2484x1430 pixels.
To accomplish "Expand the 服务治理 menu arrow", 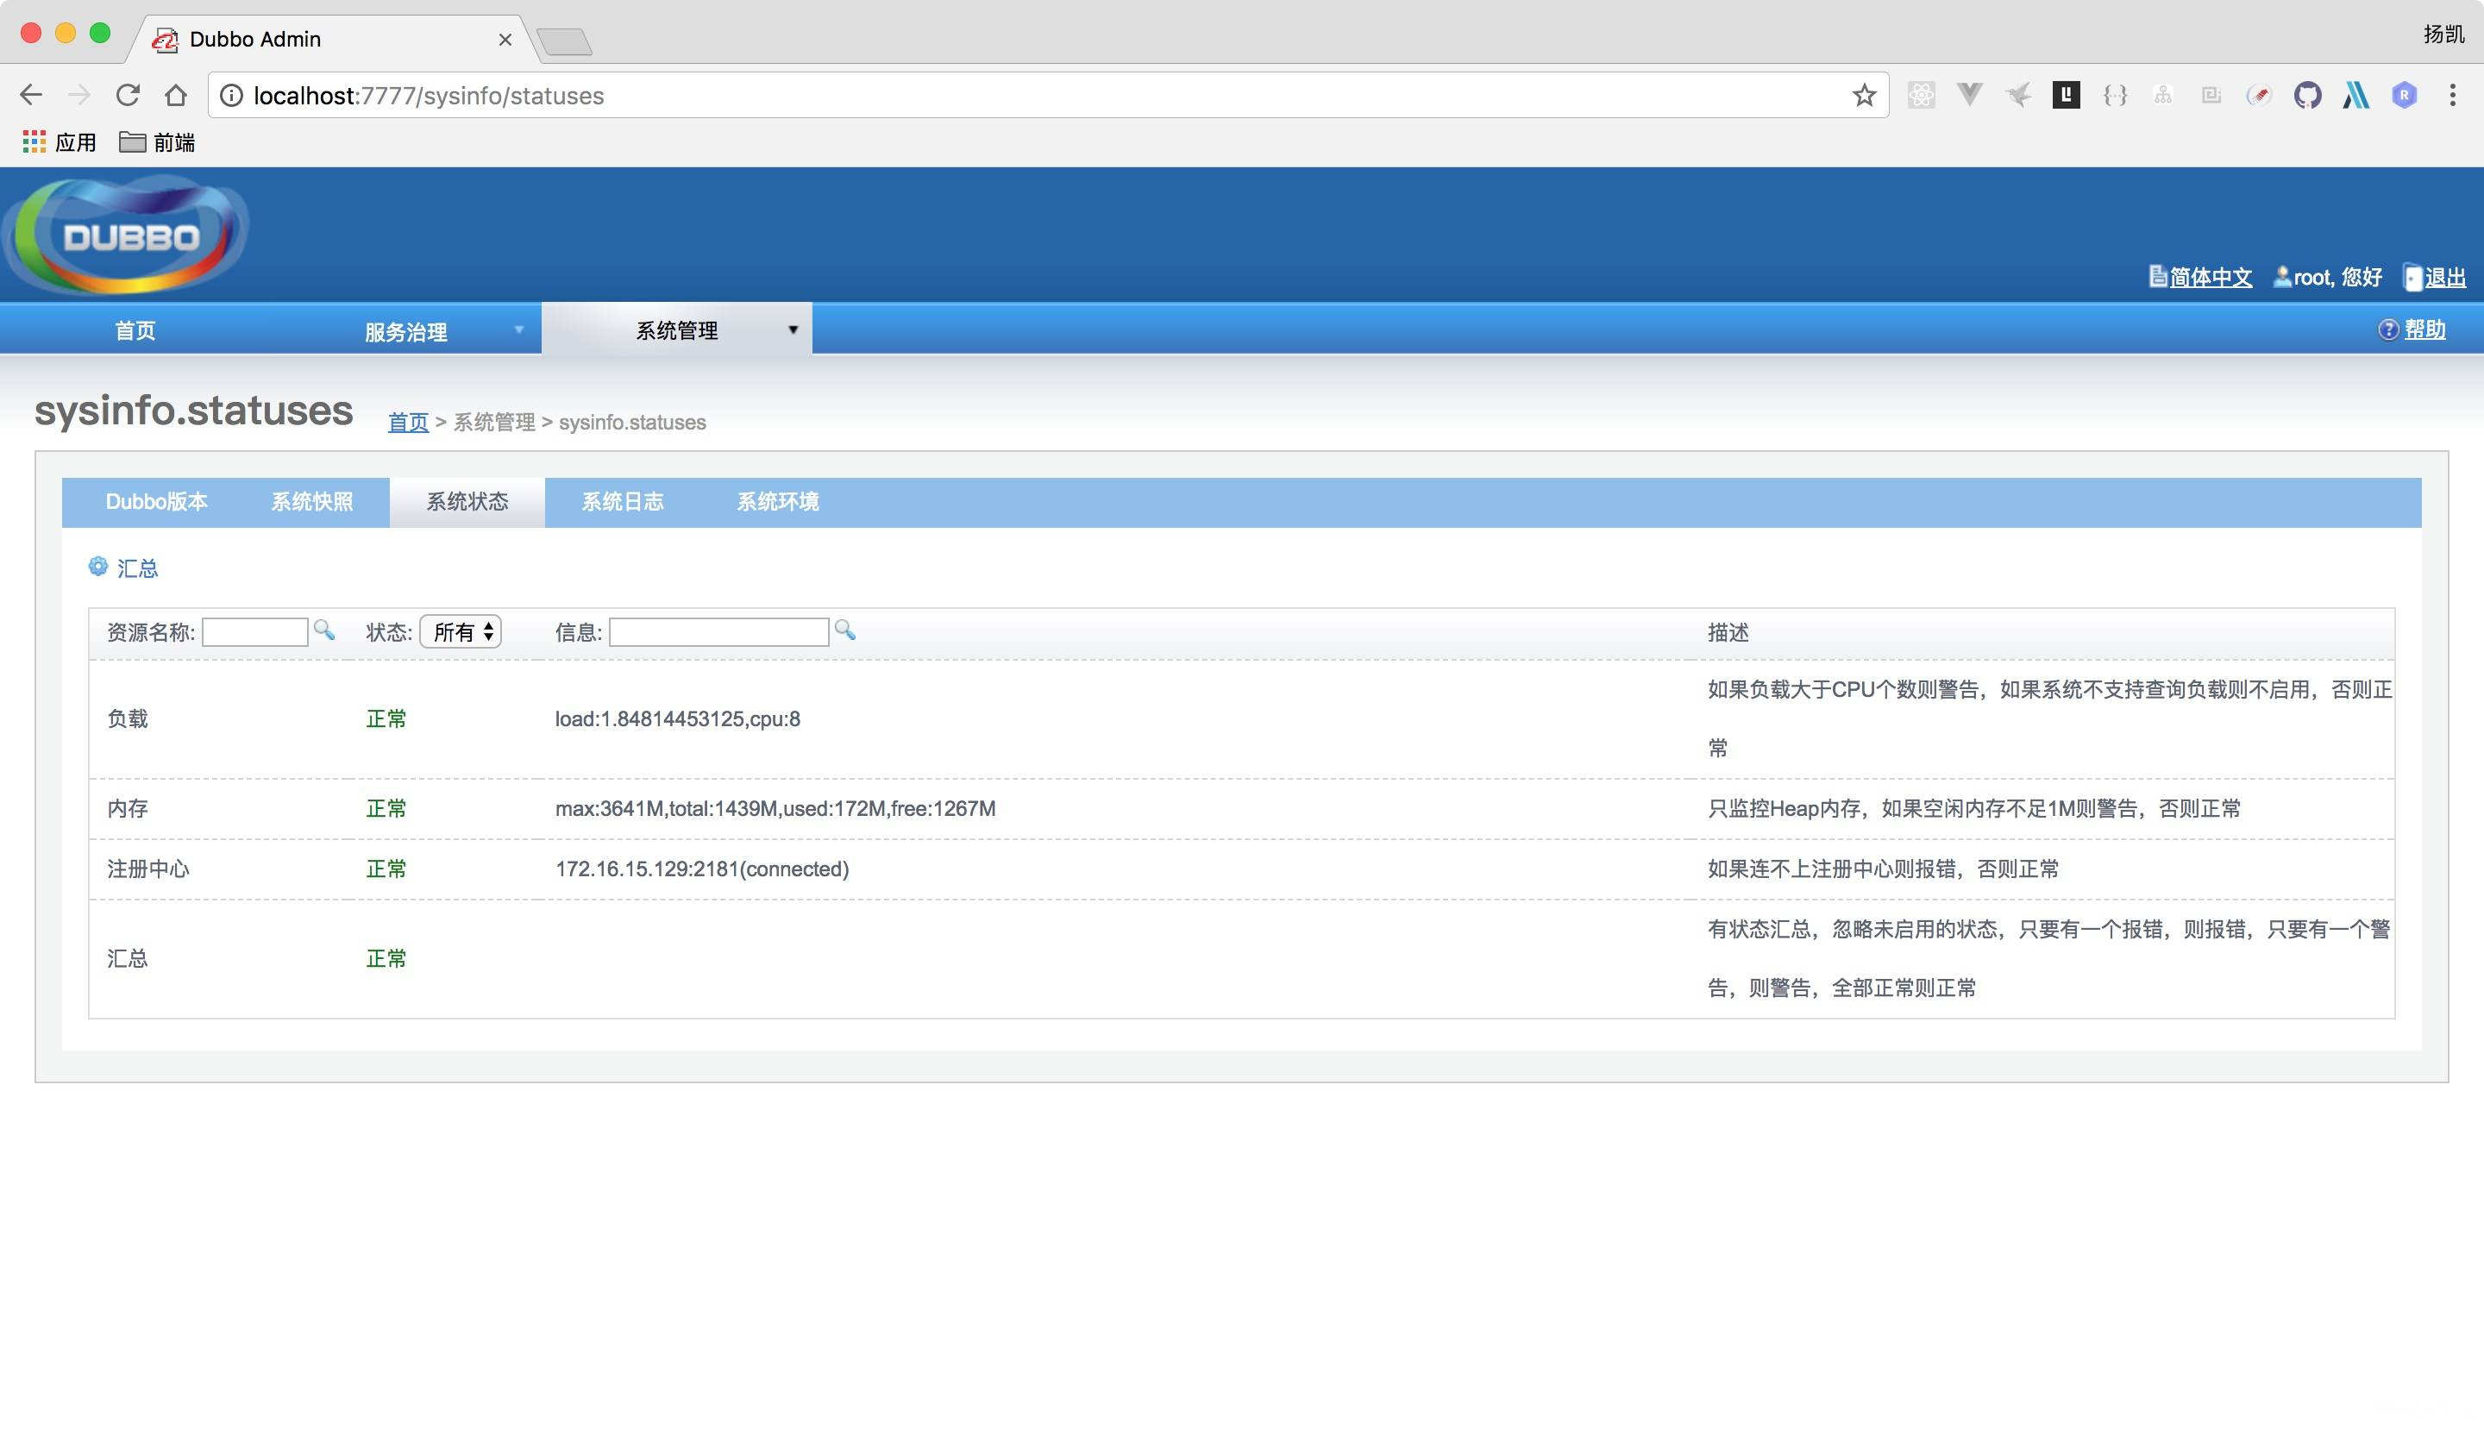I will pos(518,330).
